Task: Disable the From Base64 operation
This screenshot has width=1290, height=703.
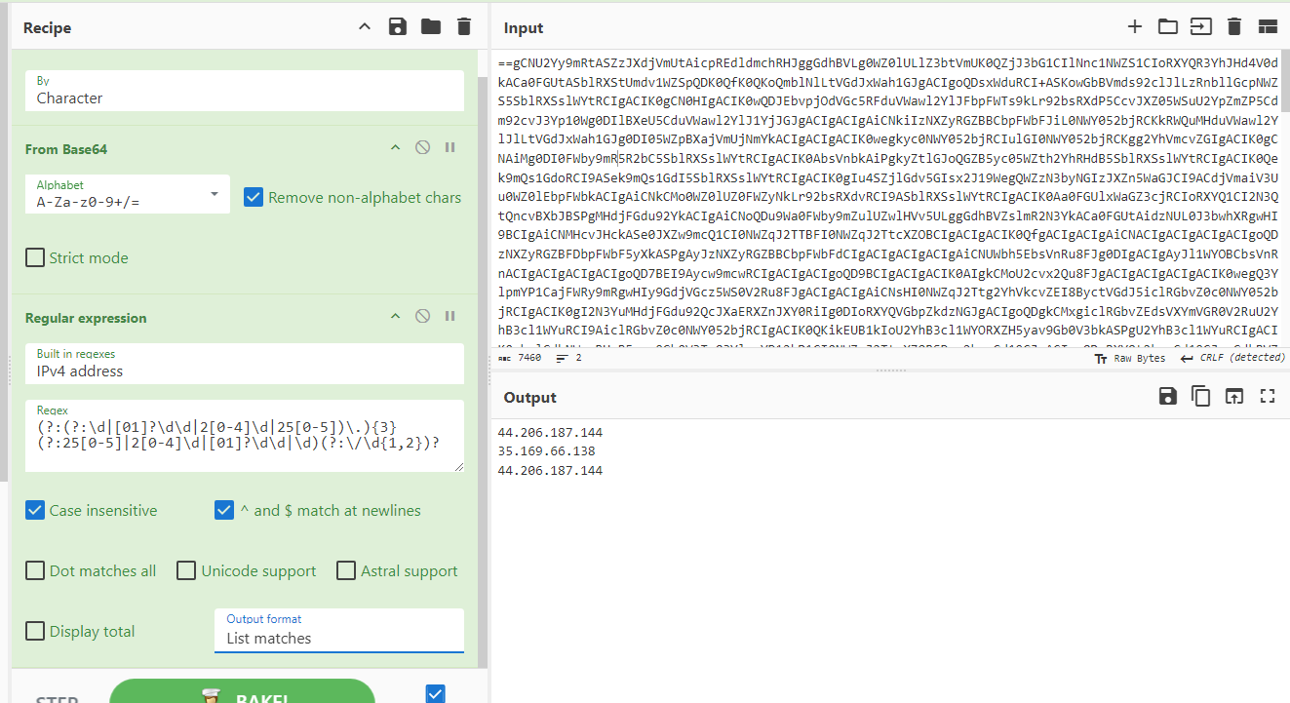Action: point(422,148)
